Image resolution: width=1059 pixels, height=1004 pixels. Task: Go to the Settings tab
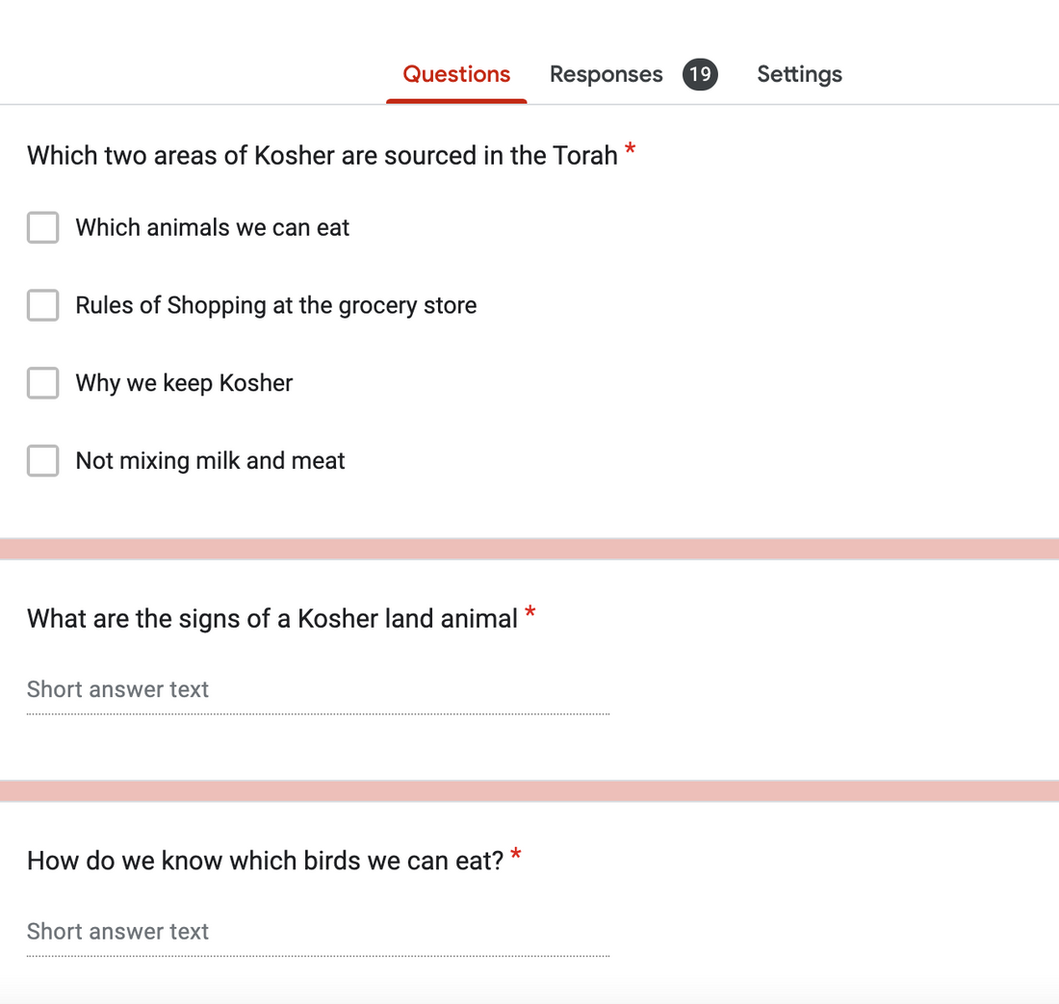799,74
